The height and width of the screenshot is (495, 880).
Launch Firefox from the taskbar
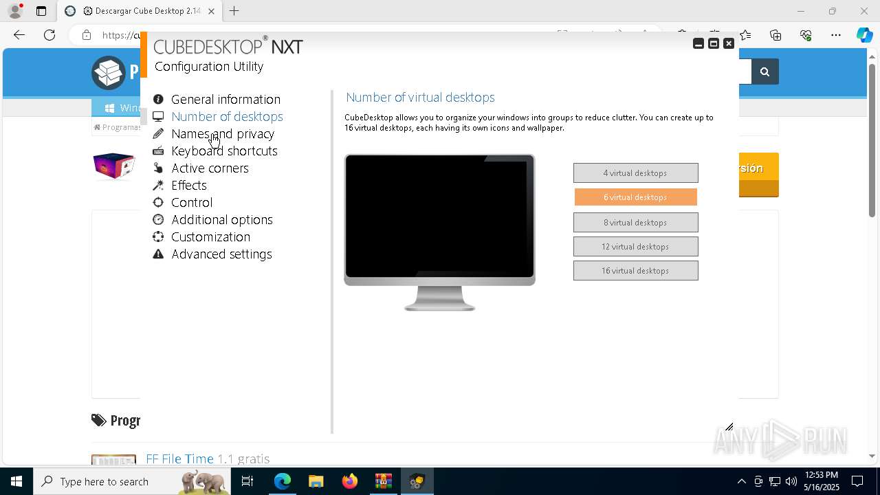click(349, 481)
